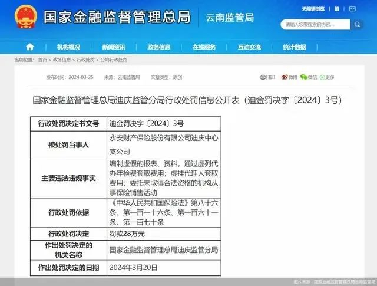Click breadcrumb link 政务信息
The image size is (377, 286).
(x=62, y=60)
